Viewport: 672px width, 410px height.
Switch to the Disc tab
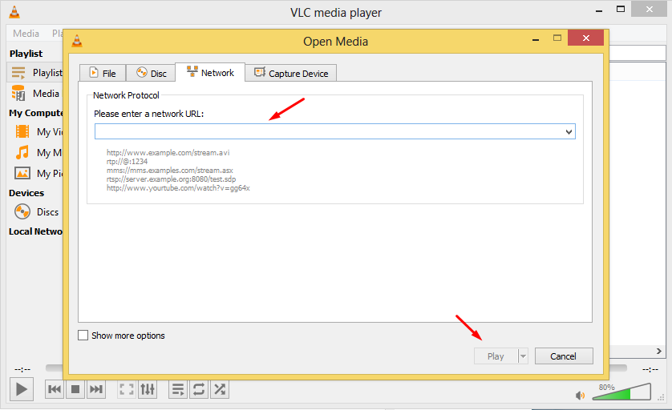pyautogui.click(x=152, y=73)
